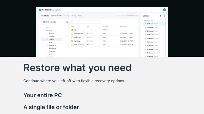Click the W17 - C2 Backup PDF icon

coord(72,45)
